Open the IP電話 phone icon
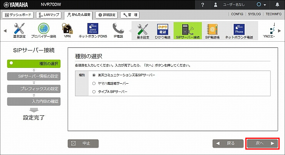The width and height of the screenshot is (285, 155). click(118, 30)
